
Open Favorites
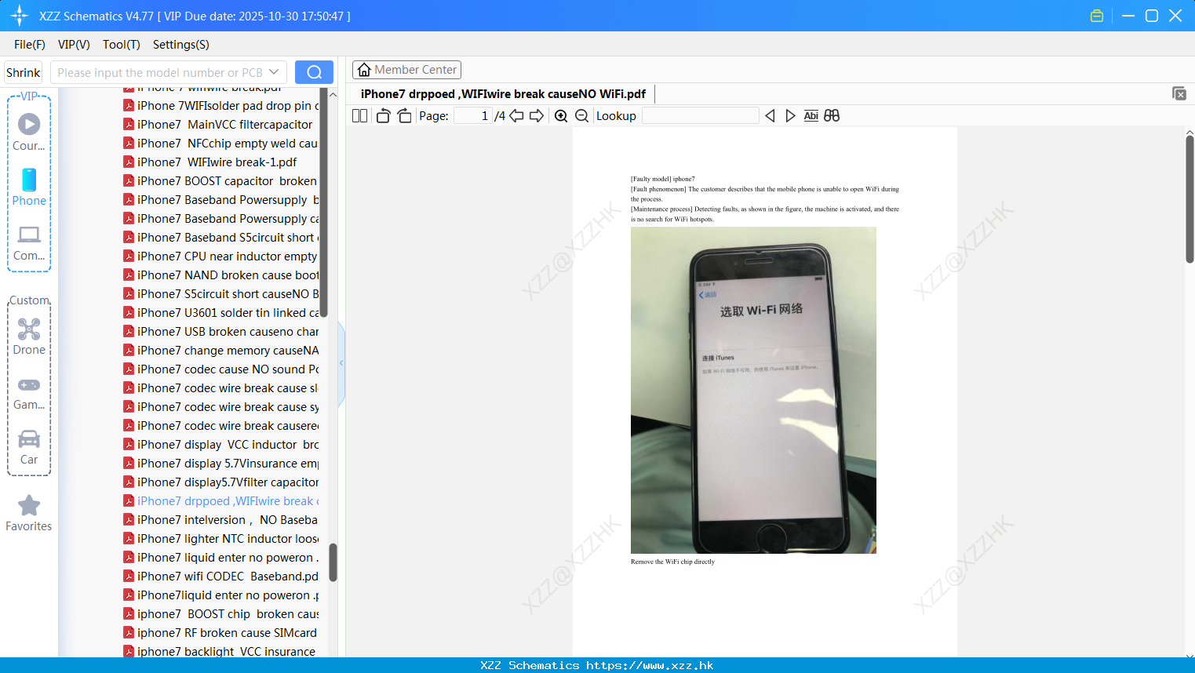29,513
